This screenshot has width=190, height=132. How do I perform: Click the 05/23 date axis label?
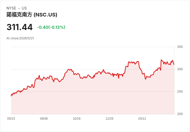click(x=11, y=118)
